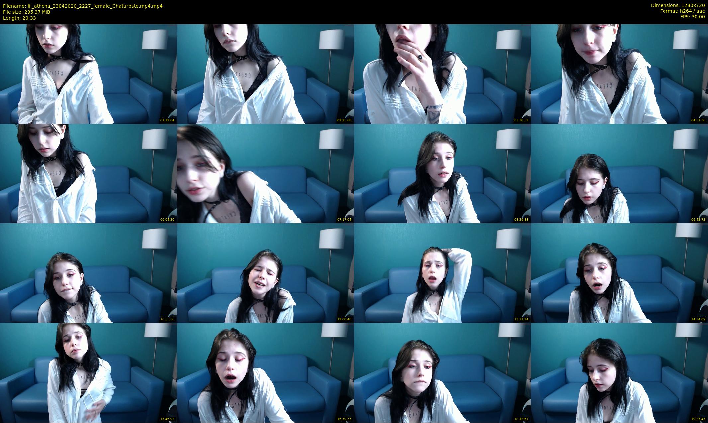Click the thumbnail at 08:29.88

[442, 173]
